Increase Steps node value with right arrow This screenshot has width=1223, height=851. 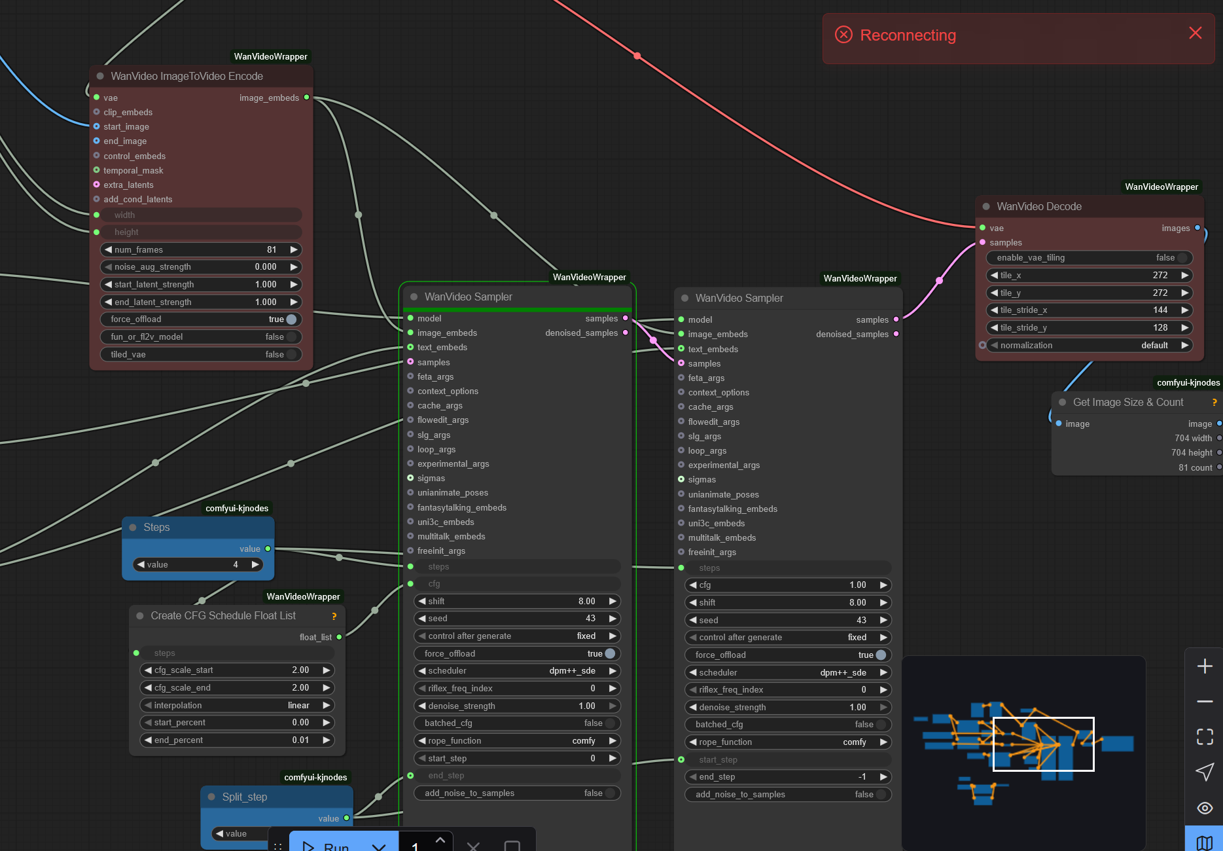[255, 564]
